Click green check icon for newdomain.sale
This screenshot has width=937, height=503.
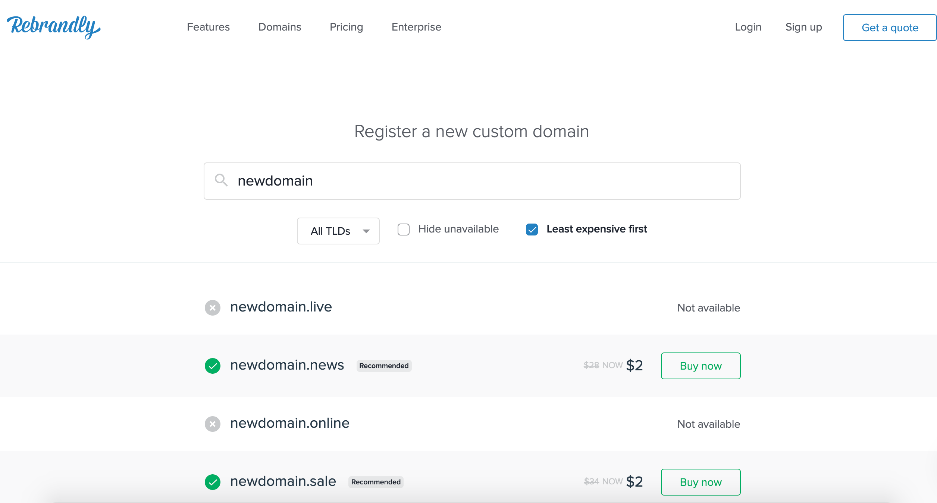213,482
